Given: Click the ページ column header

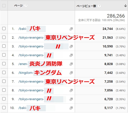Looking at the screenshot, I should pyautogui.click(x=18, y=6).
